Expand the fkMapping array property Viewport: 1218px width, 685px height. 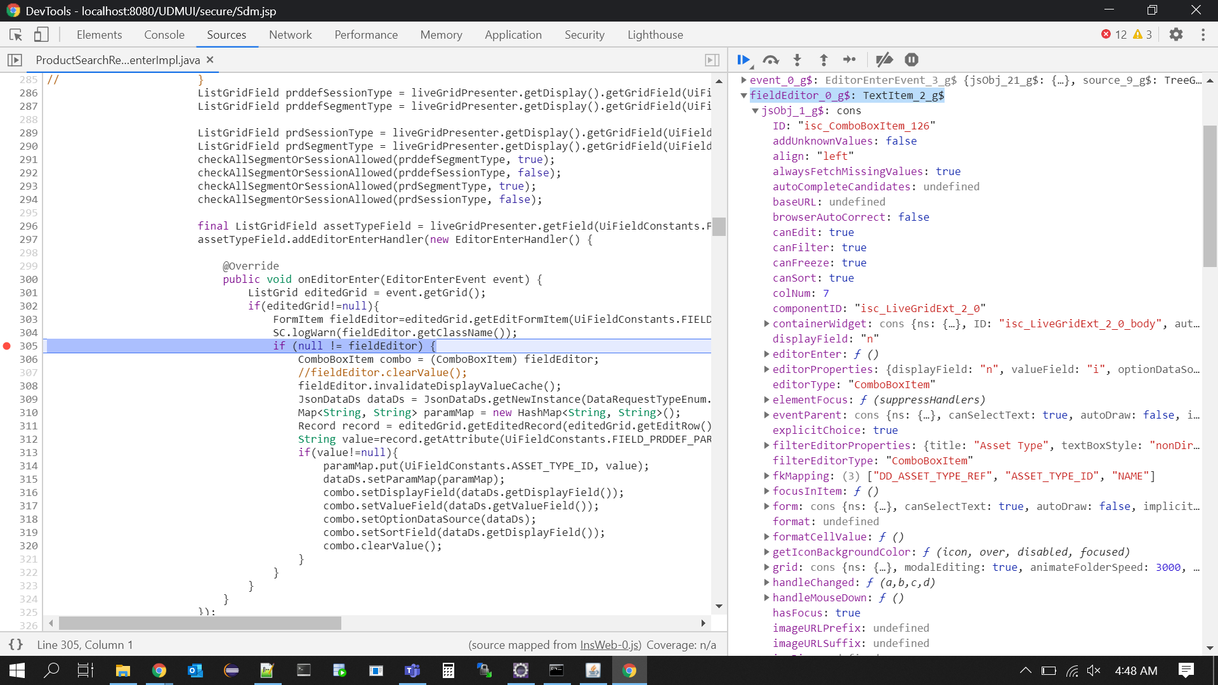pyautogui.click(x=766, y=476)
